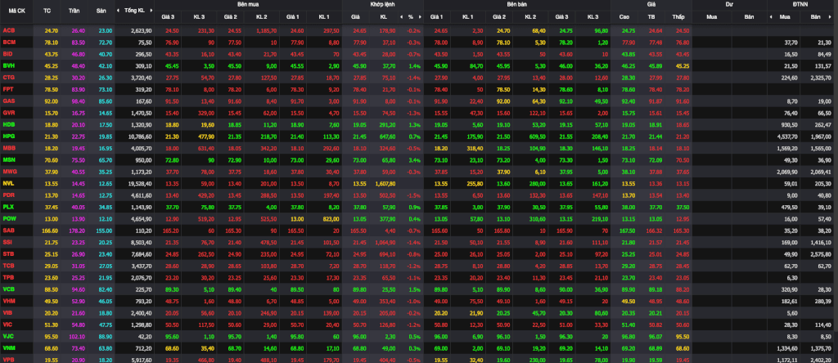Open the FPT stock symbol

click(8, 89)
